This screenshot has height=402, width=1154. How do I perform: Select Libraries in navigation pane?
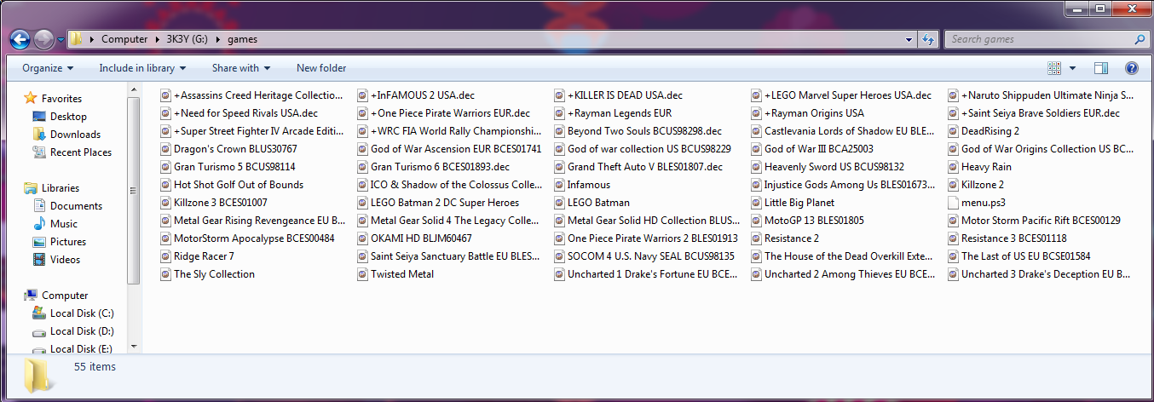coord(60,188)
